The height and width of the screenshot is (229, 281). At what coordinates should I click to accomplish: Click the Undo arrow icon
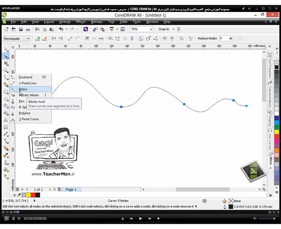tap(61, 29)
